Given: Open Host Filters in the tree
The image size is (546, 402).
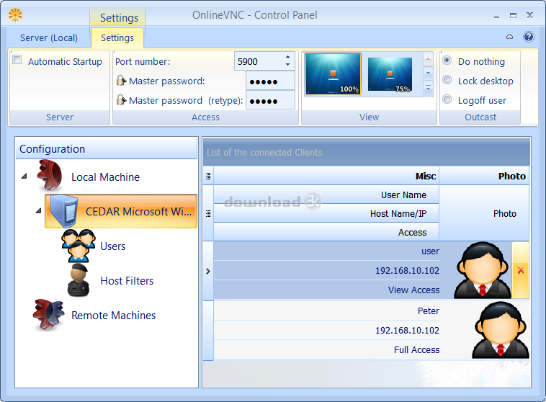Looking at the screenshot, I should coord(127,281).
